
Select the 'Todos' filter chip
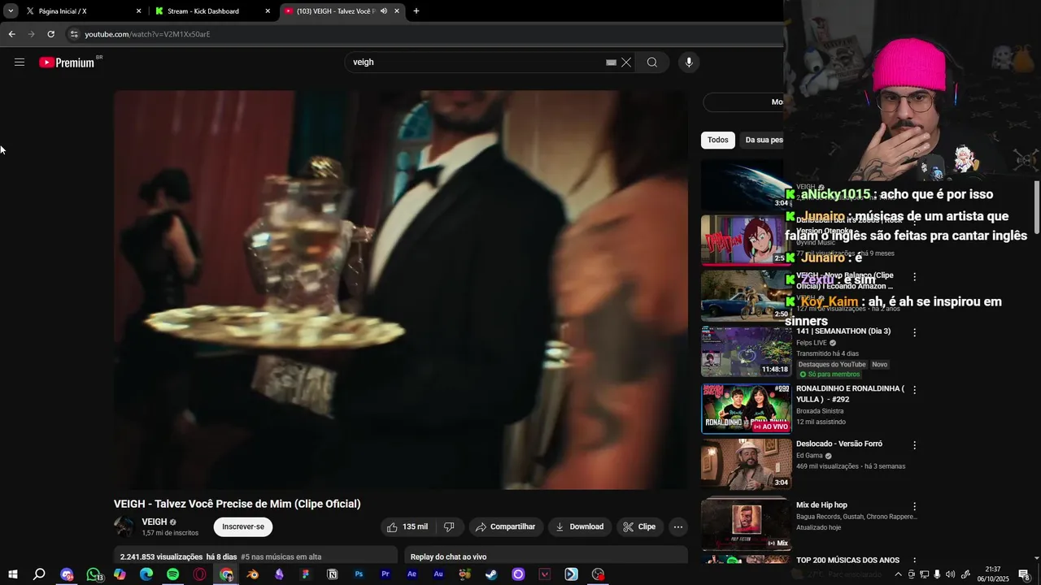pos(718,140)
